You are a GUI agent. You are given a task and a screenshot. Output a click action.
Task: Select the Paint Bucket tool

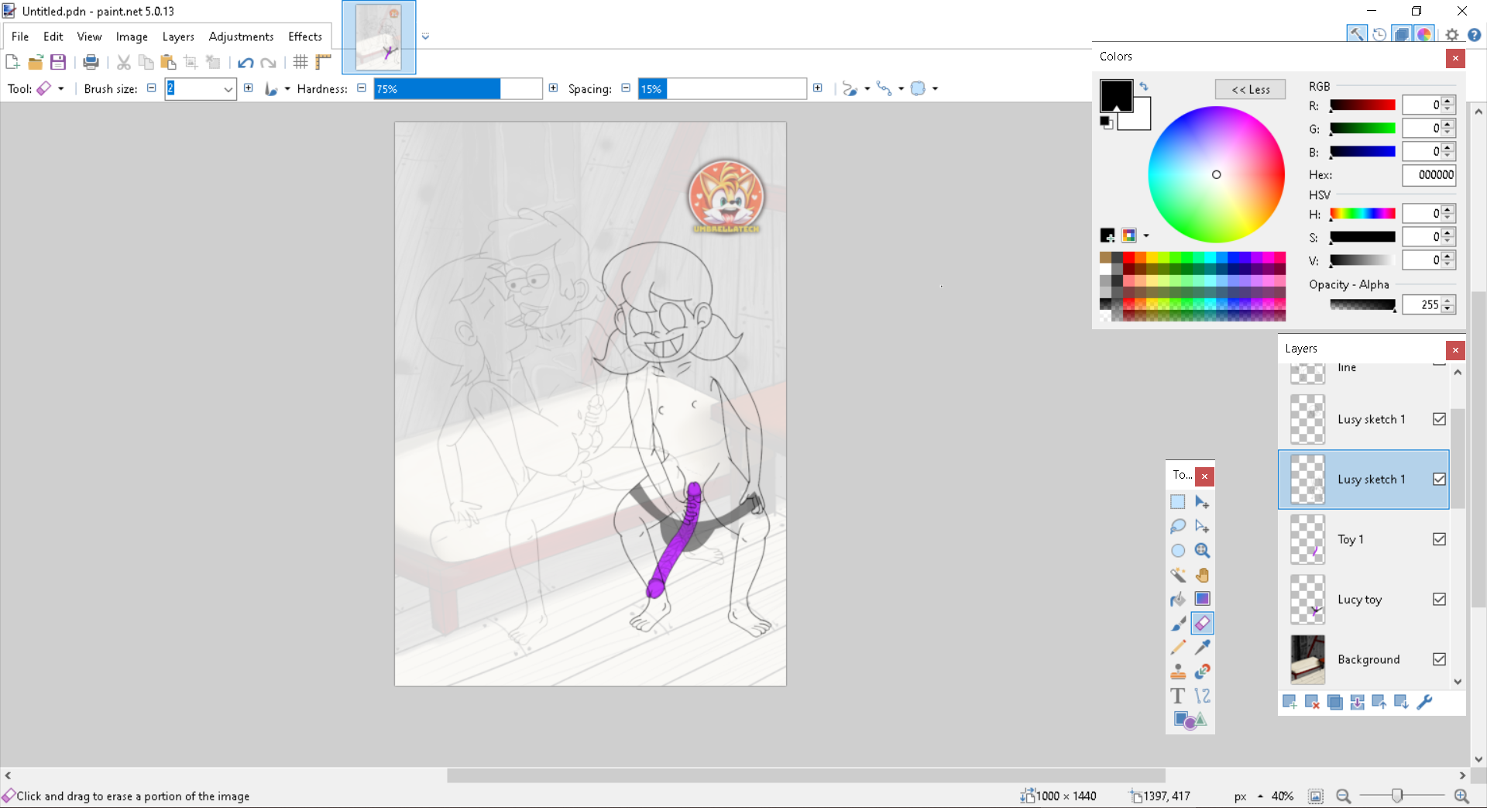coord(1178,599)
